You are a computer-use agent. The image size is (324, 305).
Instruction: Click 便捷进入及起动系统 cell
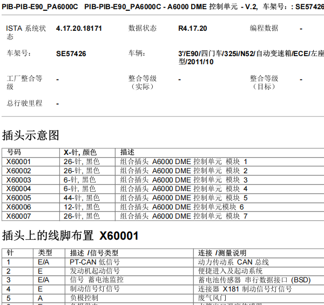[x=230, y=271]
